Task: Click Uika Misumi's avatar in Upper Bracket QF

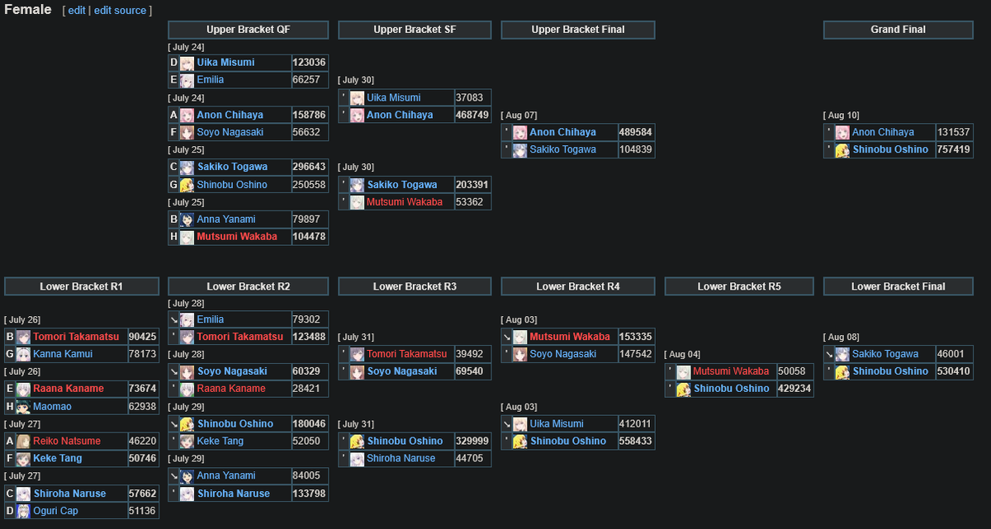Action: (x=187, y=63)
